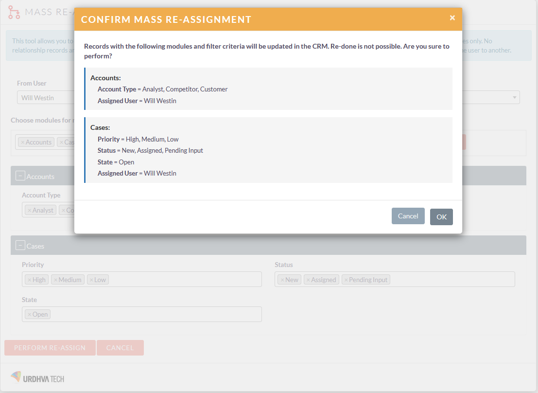The height and width of the screenshot is (393, 538).
Task: Remove the New status filter tag
Action: coord(282,279)
